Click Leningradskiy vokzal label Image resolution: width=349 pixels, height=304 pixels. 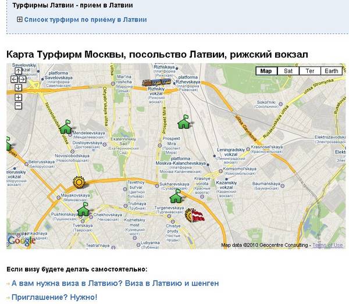pyautogui.click(x=231, y=156)
